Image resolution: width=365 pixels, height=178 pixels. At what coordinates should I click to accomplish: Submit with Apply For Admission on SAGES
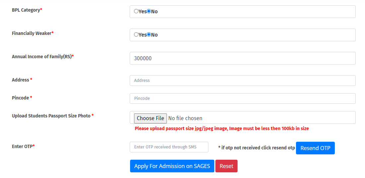pyautogui.click(x=172, y=166)
